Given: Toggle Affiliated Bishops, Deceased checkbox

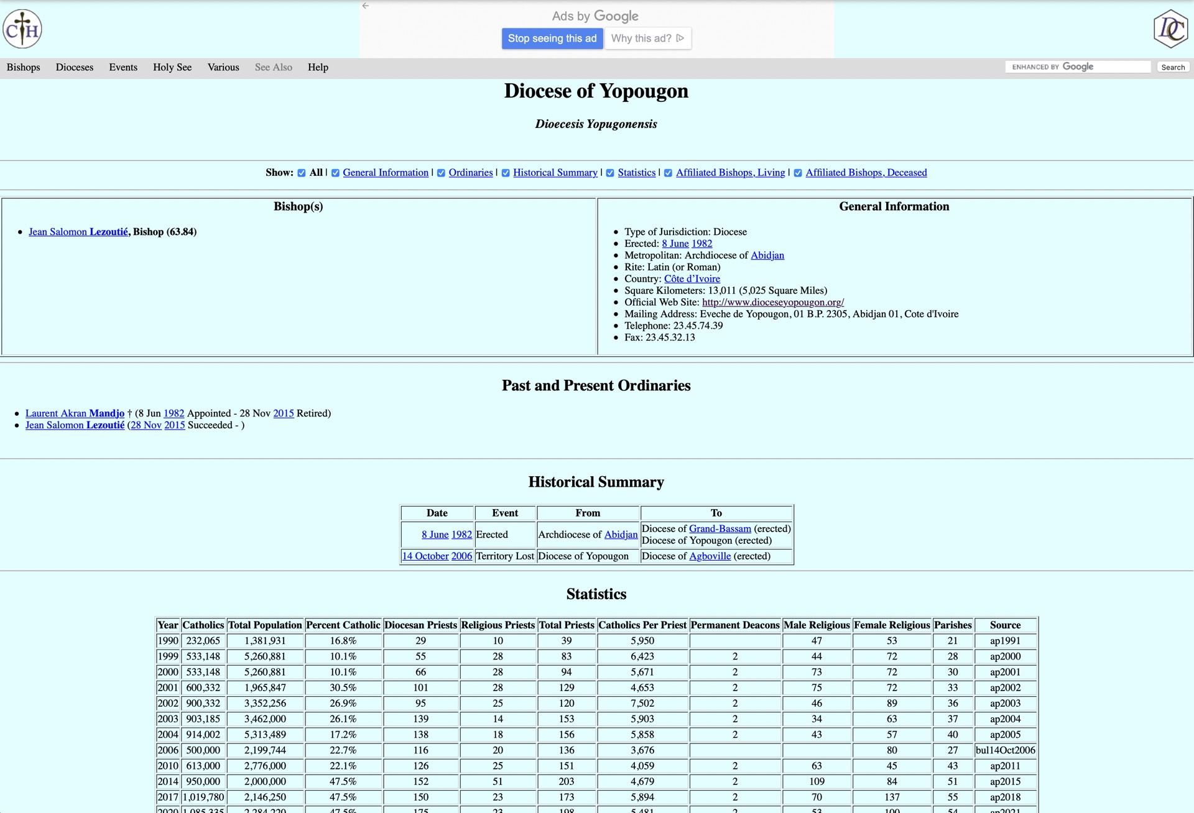Looking at the screenshot, I should [798, 173].
